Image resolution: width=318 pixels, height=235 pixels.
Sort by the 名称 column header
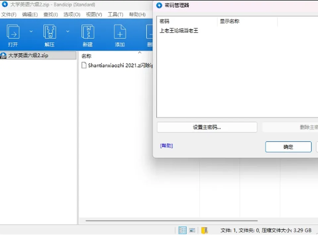click(x=86, y=56)
